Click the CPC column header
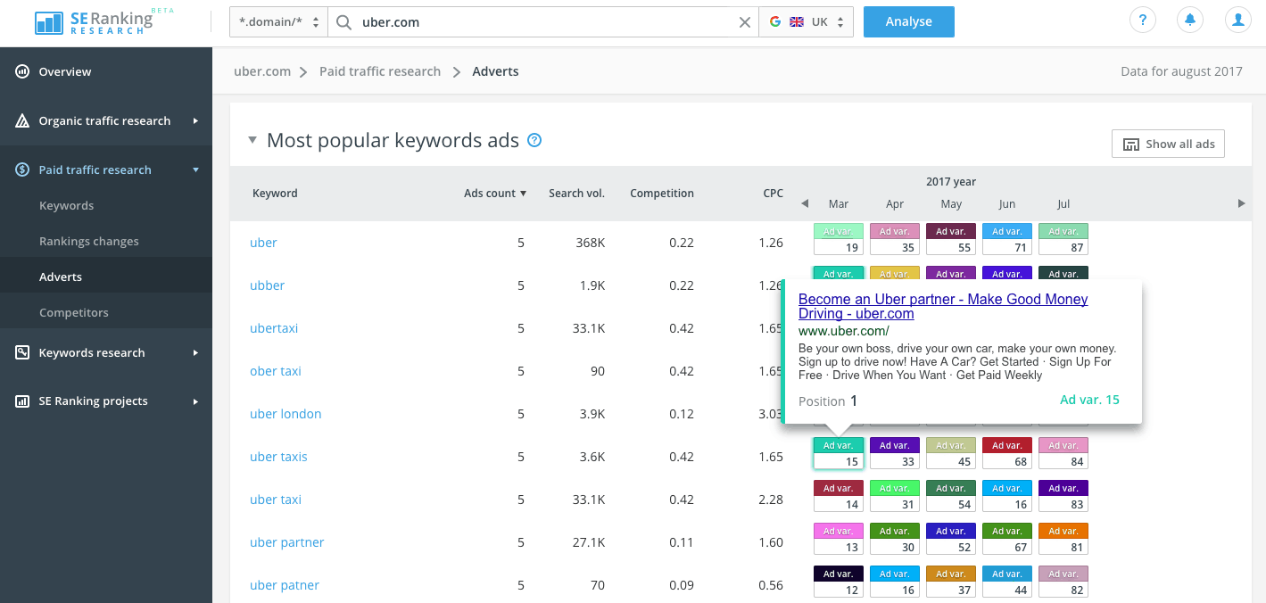Viewport: 1266px width, 603px height. (x=773, y=193)
